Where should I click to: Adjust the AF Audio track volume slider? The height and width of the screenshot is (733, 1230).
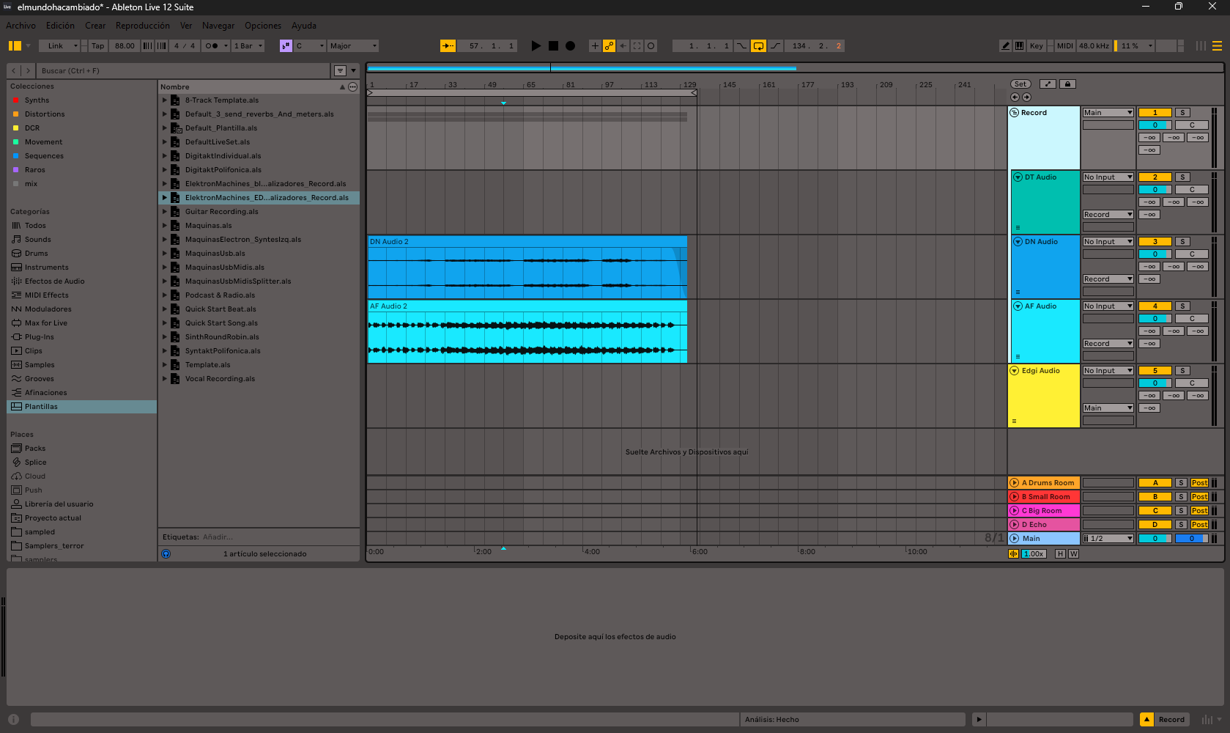tap(1155, 319)
